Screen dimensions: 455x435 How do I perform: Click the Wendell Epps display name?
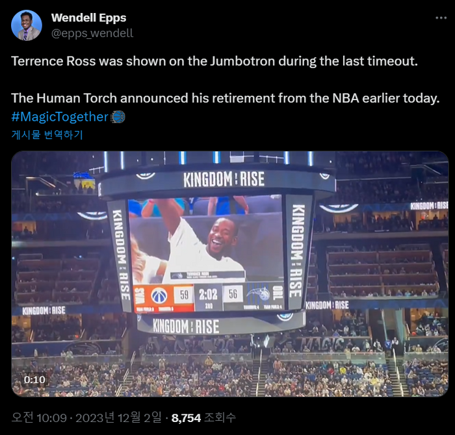coord(88,18)
